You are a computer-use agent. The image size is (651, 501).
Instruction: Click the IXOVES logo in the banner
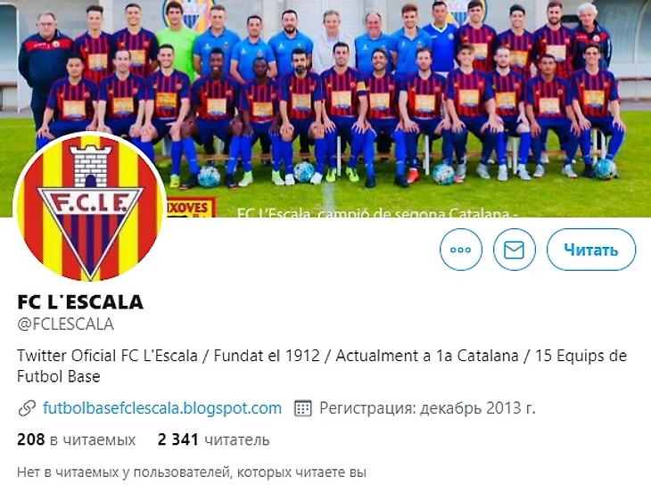coord(191,207)
